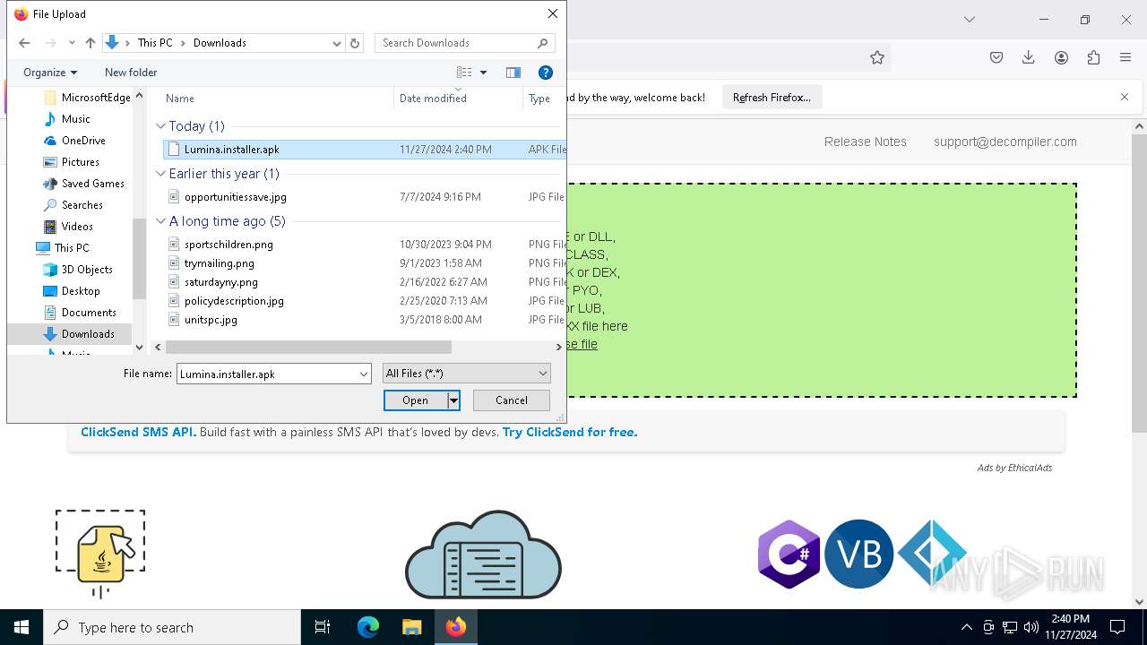Screen dimensions: 1147x645
Task: Open view options dropdown arrow
Action: [483, 73]
